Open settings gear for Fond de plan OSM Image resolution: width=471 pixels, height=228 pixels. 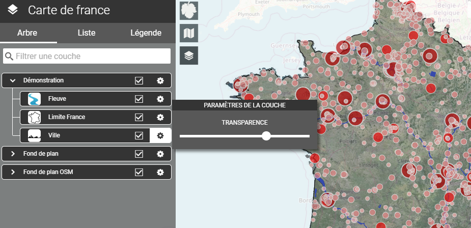[160, 172]
